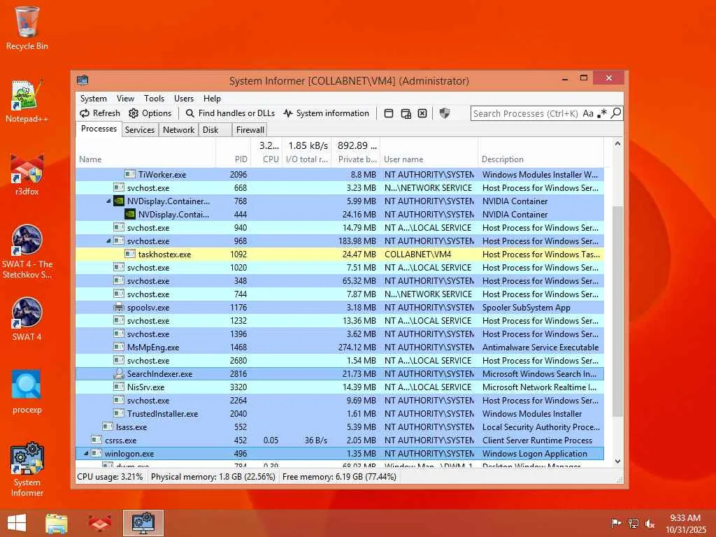Click the Windows Start button
Screen dimensions: 716x537
[17, 523]
